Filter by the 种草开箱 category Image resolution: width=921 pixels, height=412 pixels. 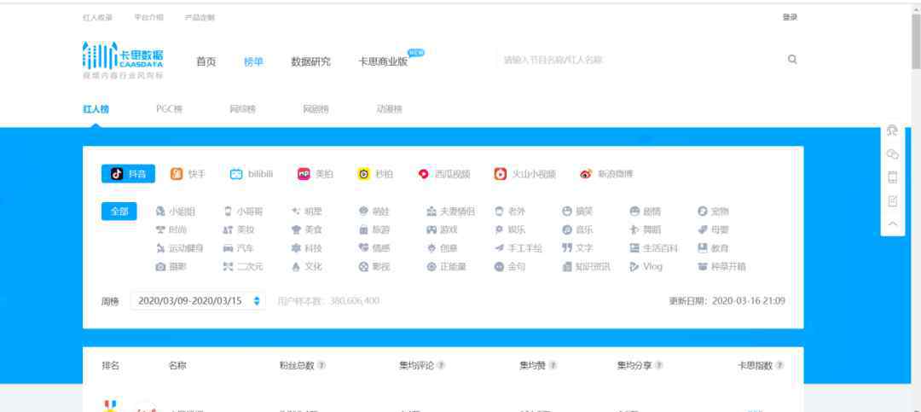[x=721, y=267]
